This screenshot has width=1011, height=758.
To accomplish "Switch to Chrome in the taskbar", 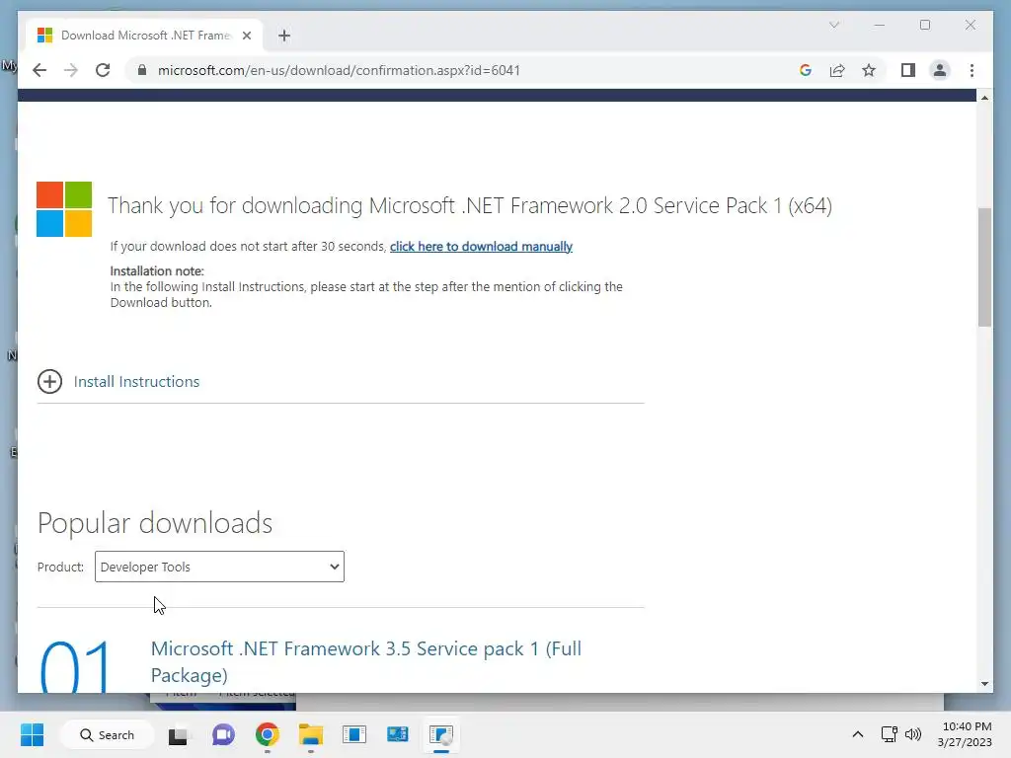I will point(267,734).
